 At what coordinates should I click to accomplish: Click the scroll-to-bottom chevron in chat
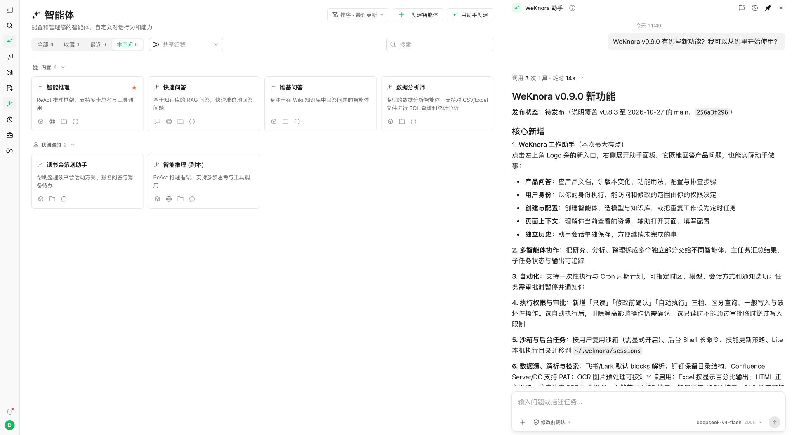tap(648, 376)
